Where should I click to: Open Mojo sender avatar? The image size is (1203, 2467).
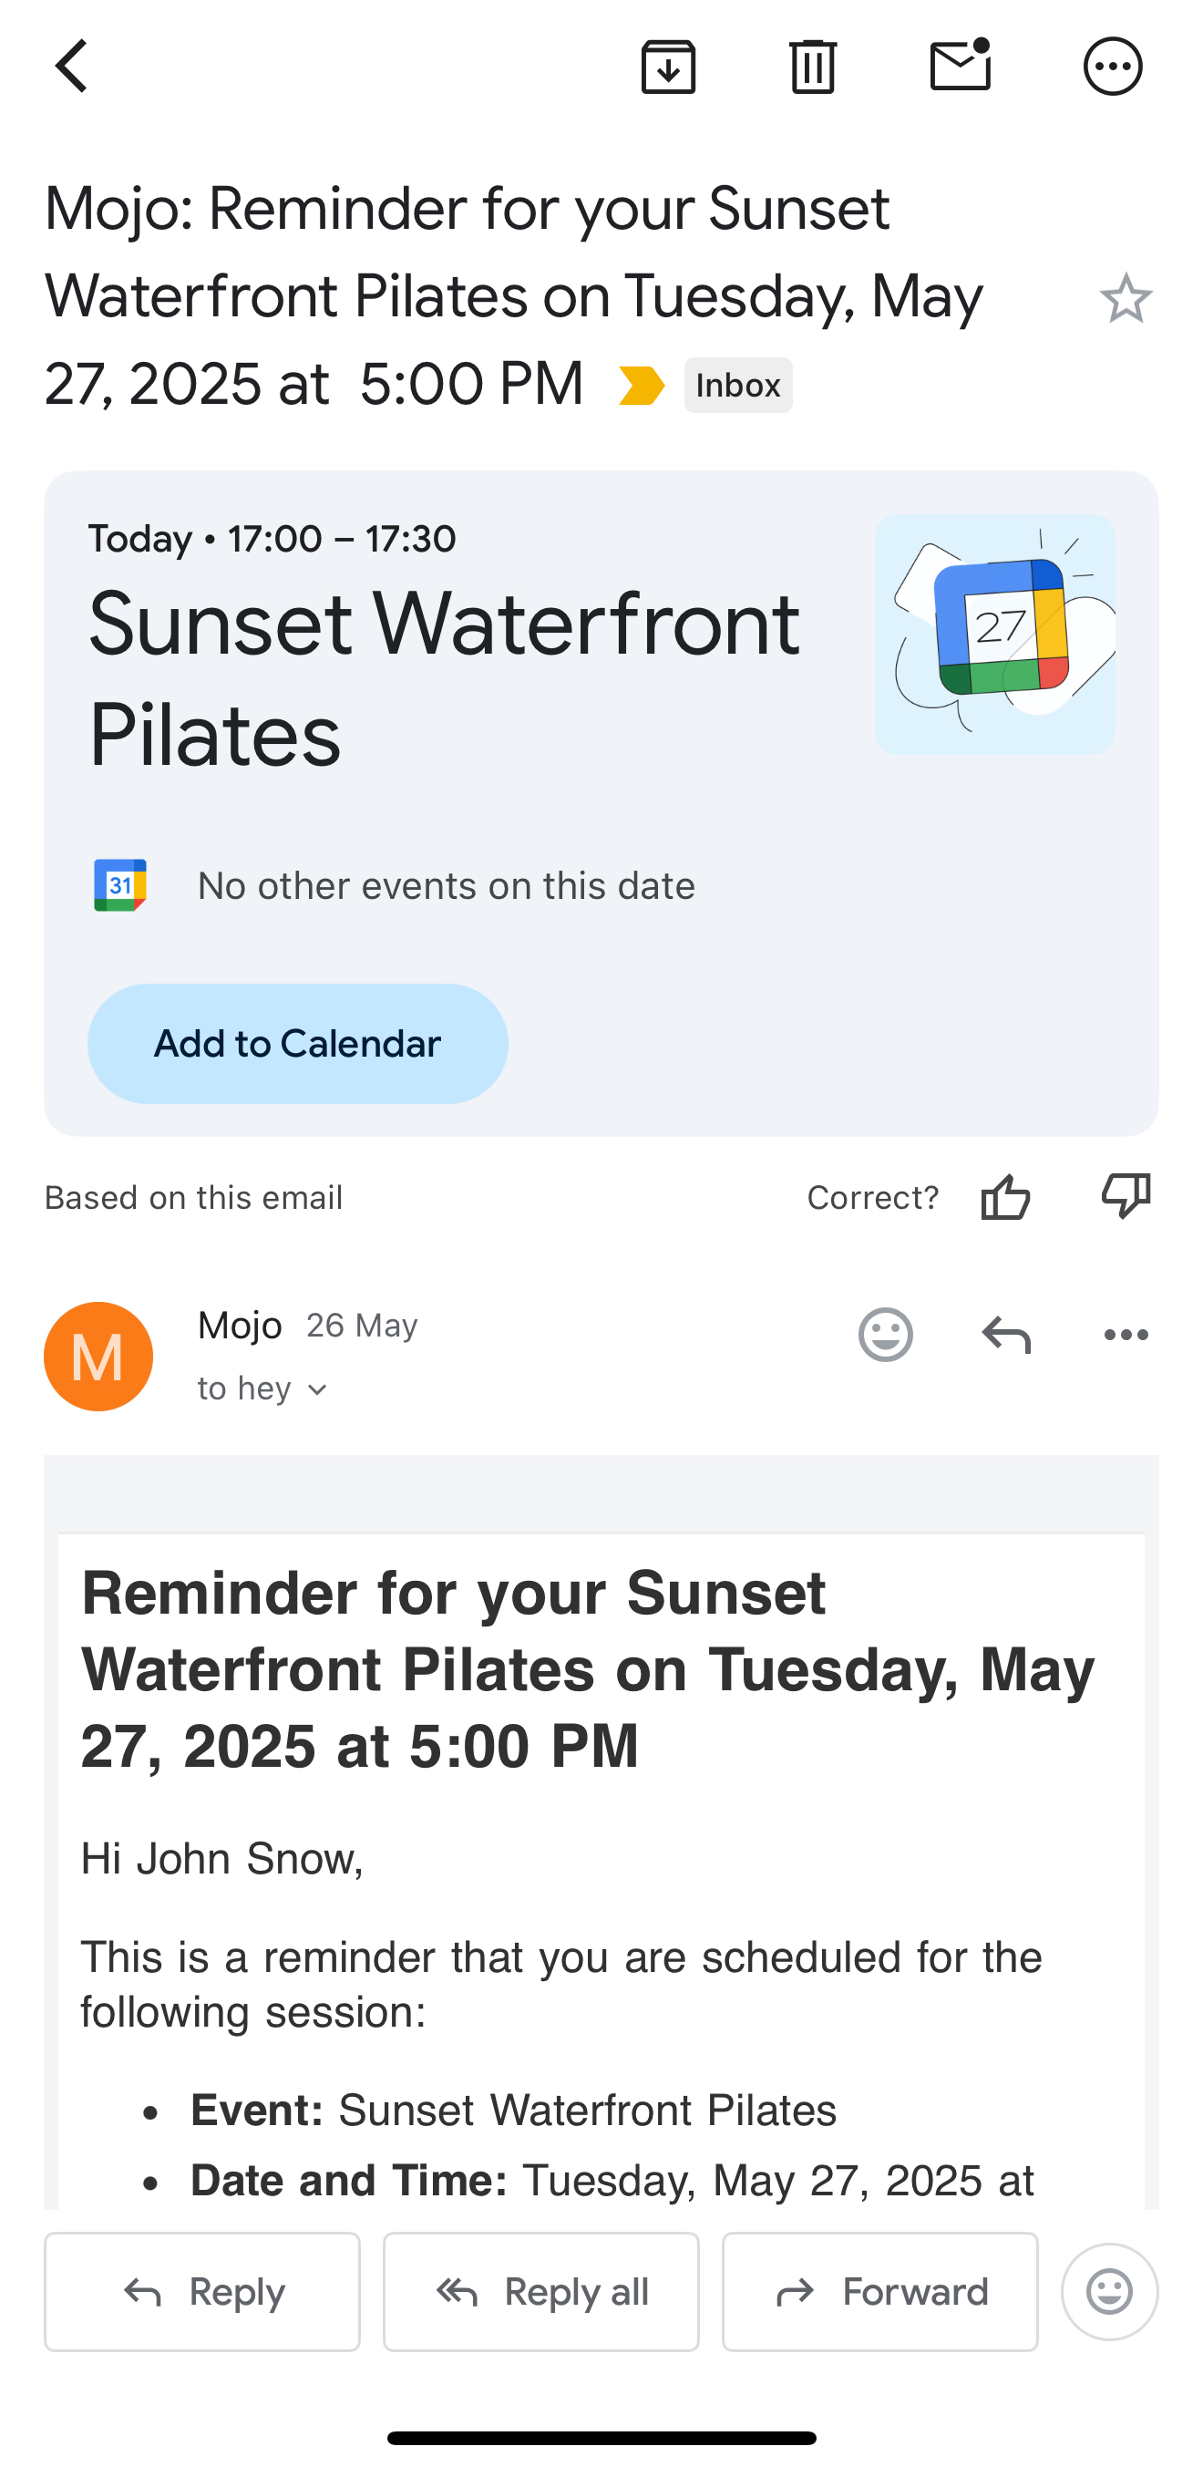point(98,1356)
